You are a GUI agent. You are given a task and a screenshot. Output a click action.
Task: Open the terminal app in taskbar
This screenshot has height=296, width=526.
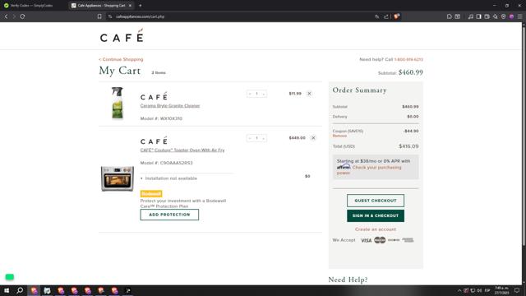(x=128, y=290)
